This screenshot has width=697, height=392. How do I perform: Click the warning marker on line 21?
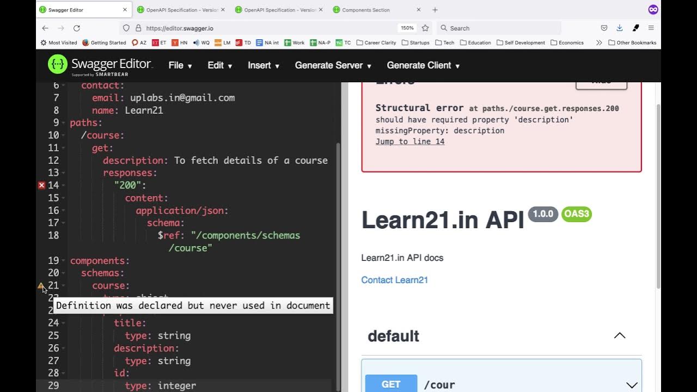tap(41, 285)
